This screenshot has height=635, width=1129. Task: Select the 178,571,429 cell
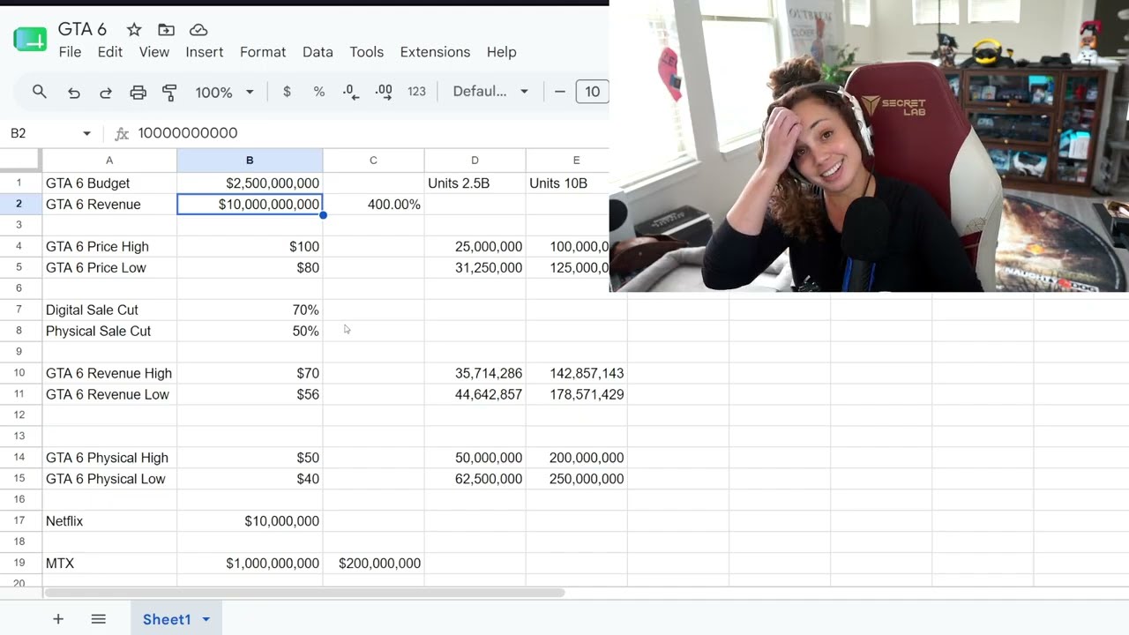click(576, 395)
